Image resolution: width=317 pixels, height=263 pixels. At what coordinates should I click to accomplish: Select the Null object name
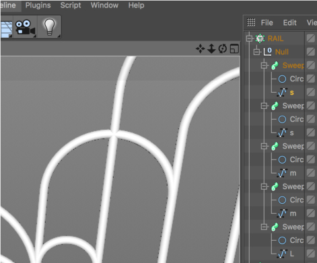pyautogui.click(x=282, y=52)
